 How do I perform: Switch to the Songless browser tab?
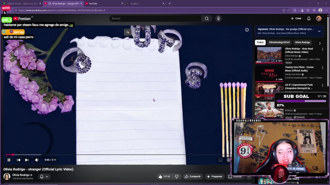pyautogui.click(x=146, y=4)
